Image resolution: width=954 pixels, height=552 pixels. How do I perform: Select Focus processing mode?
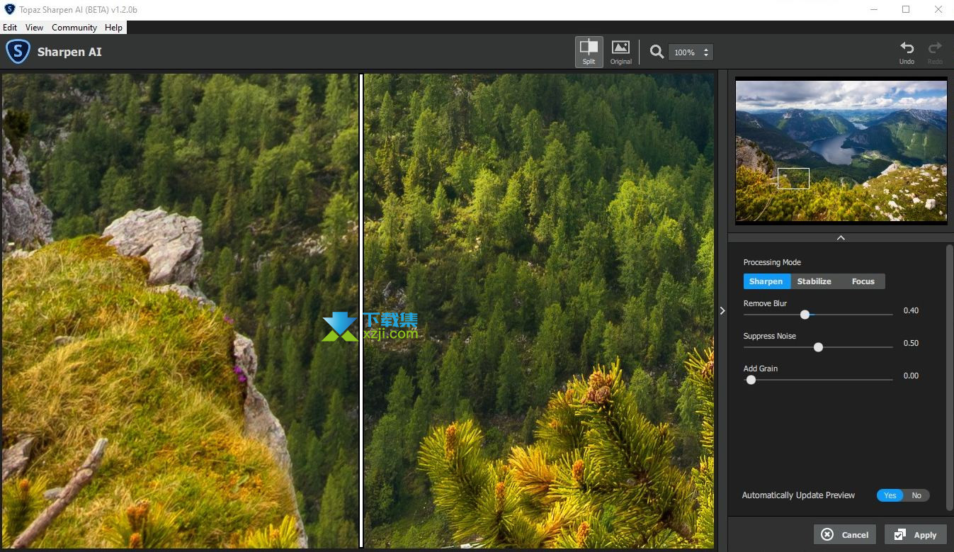click(863, 281)
